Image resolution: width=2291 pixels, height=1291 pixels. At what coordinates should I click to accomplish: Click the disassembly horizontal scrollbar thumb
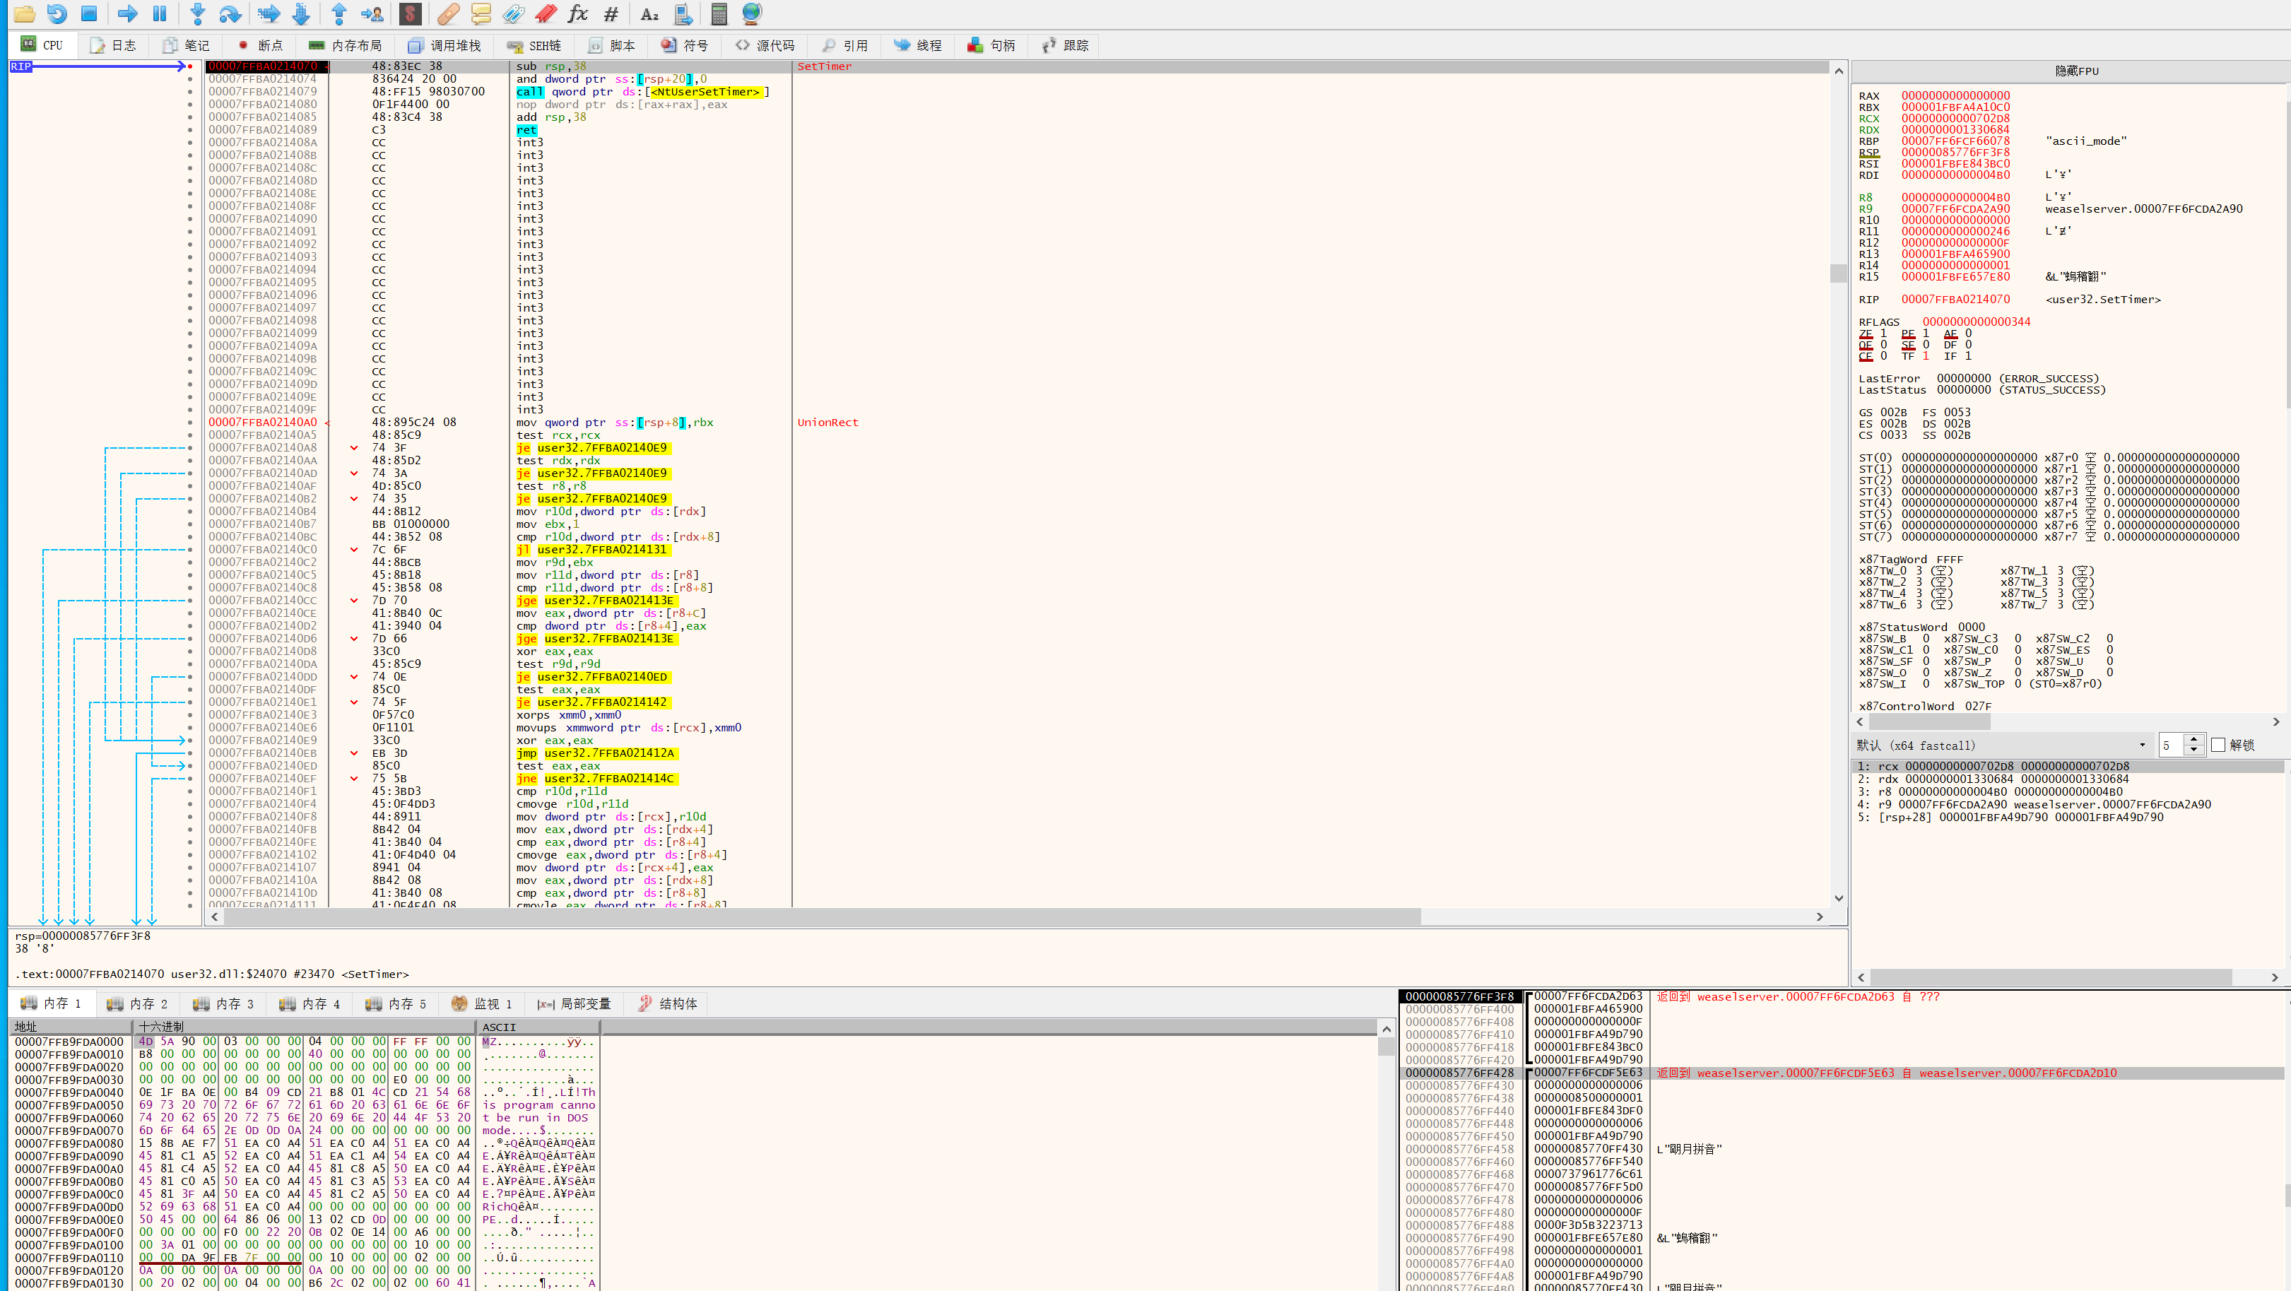(823, 916)
